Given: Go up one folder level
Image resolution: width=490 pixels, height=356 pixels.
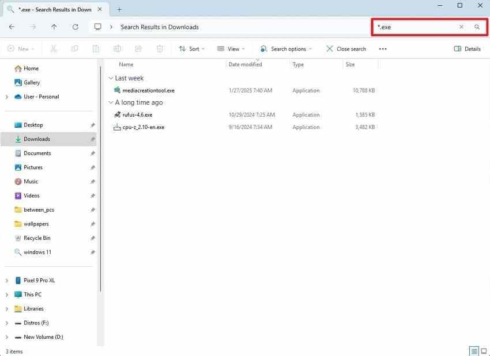Looking at the screenshot, I should click(54, 27).
